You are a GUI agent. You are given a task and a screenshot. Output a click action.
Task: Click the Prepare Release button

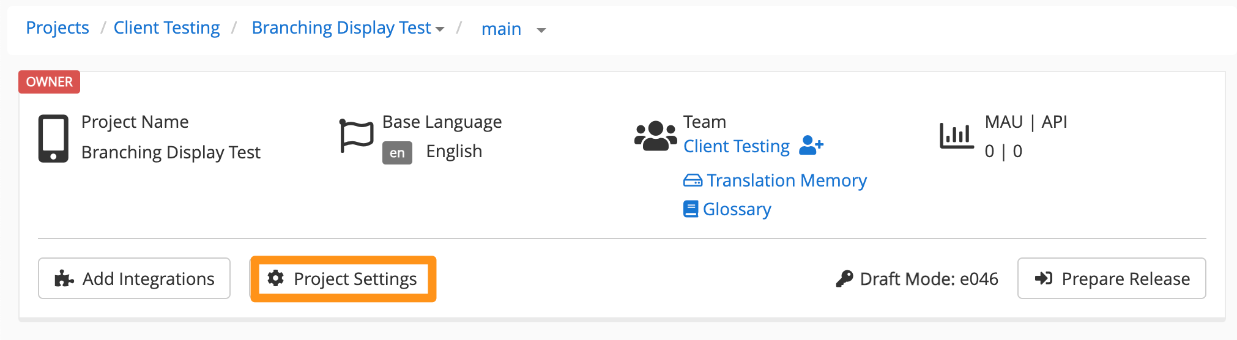tap(1112, 278)
